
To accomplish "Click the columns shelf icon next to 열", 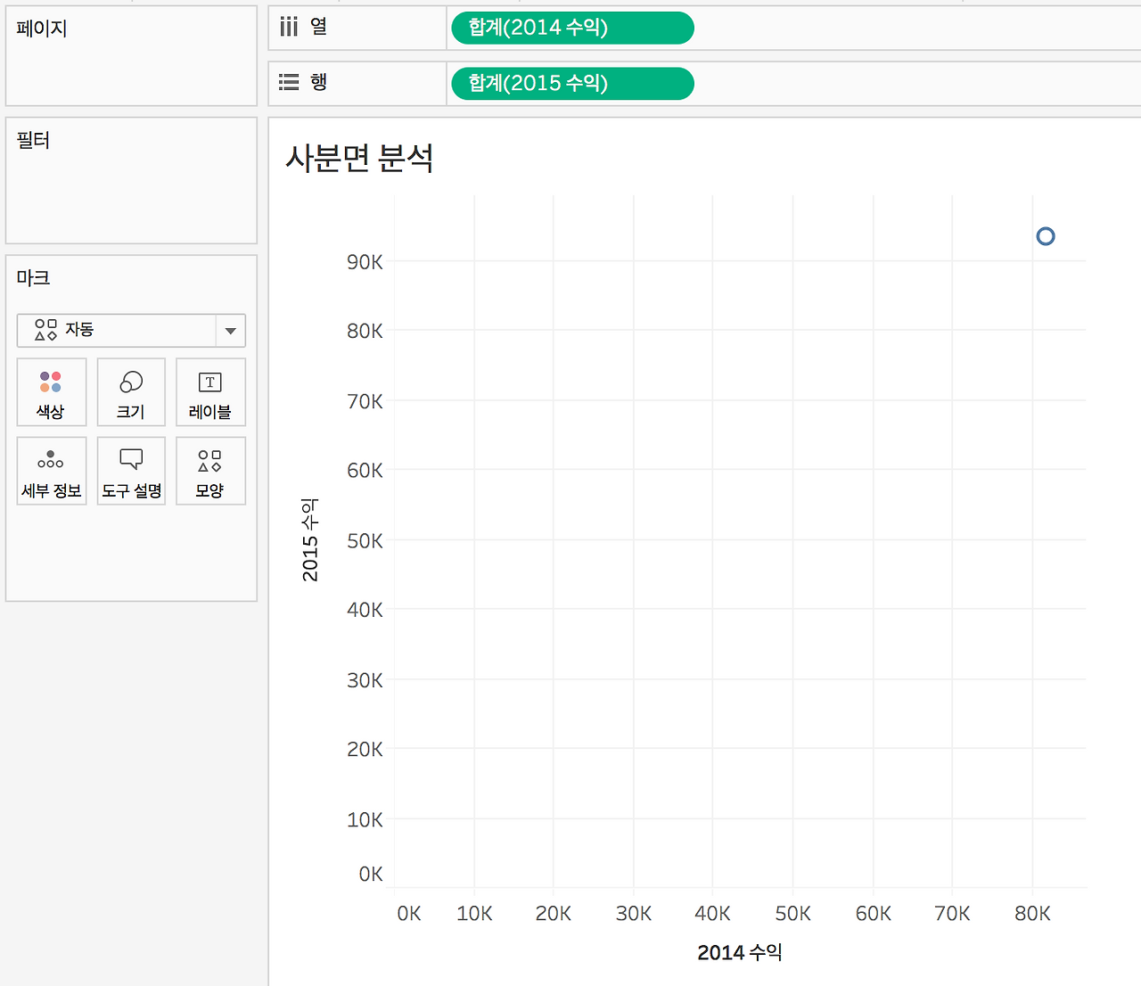I will coord(289,27).
